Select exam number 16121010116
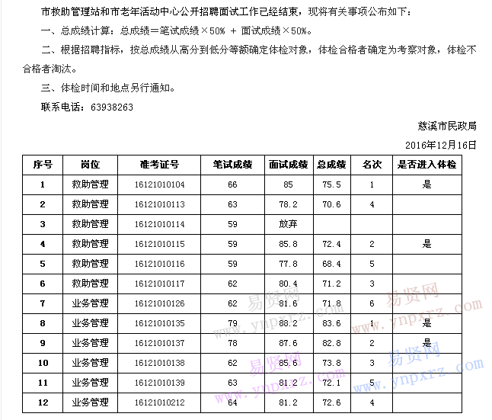The height and width of the screenshot is (420, 492). (159, 264)
